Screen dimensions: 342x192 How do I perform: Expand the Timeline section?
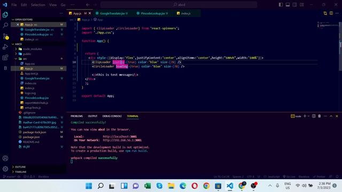click(20, 172)
